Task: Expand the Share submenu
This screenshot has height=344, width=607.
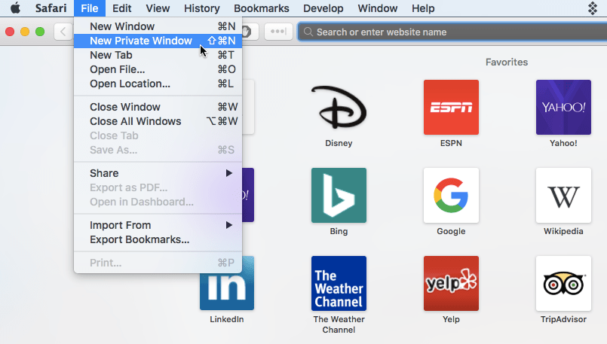Action: 158,173
